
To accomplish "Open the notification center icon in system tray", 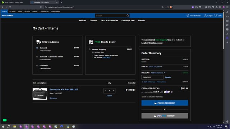I will click(226, 126).
